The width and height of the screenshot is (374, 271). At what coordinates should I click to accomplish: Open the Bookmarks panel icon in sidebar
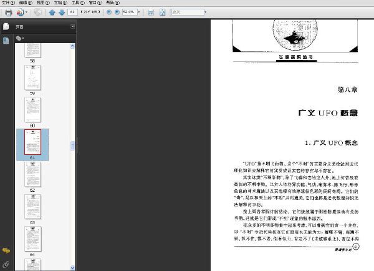6,41
